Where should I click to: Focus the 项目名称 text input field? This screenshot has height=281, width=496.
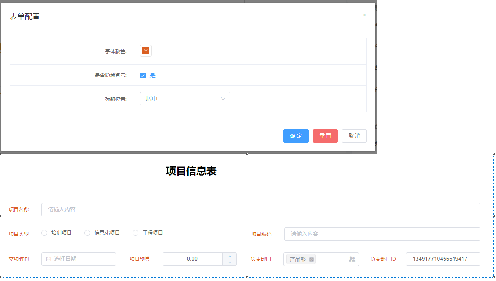(x=260, y=210)
